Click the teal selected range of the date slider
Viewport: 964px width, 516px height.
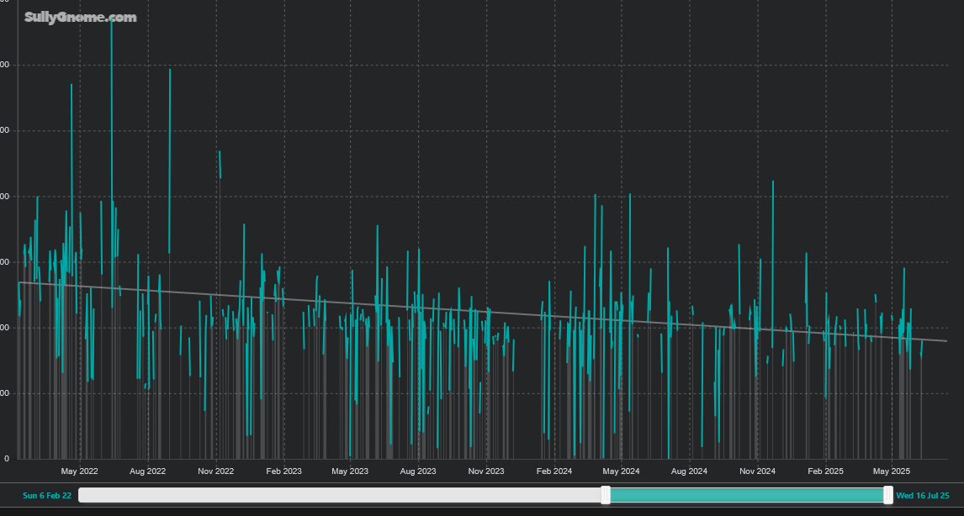(746, 495)
